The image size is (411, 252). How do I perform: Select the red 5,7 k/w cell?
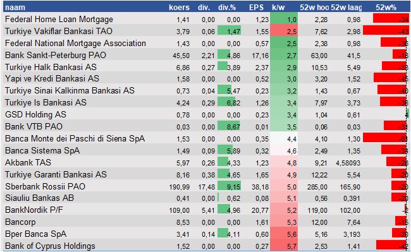tap(284, 246)
